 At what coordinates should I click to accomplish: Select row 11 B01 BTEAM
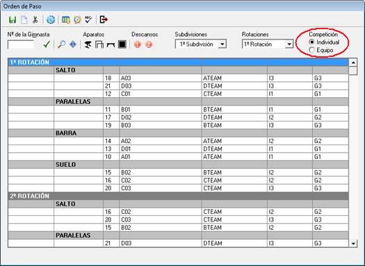click(x=178, y=110)
